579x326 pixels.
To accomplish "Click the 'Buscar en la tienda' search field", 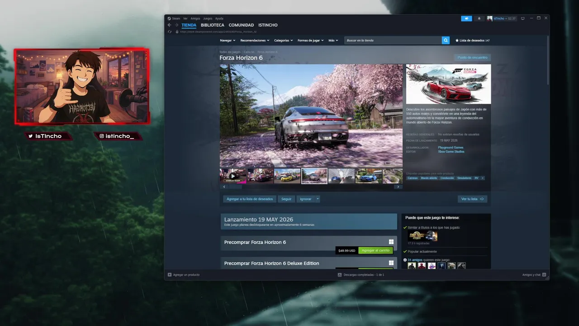I will tap(393, 40).
